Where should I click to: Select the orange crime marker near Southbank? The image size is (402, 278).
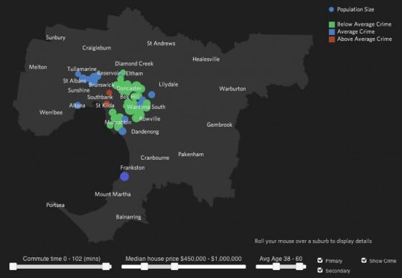click(x=109, y=92)
